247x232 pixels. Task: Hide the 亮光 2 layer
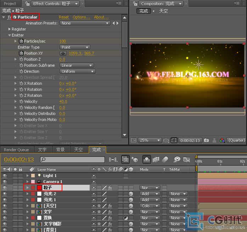[5, 194]
